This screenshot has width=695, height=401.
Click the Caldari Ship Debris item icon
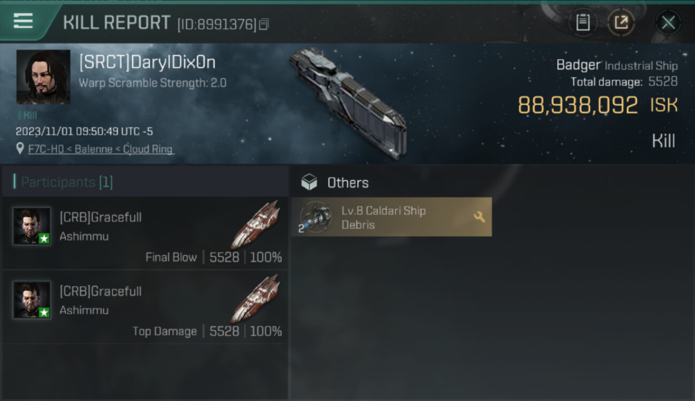click(315, 217)
